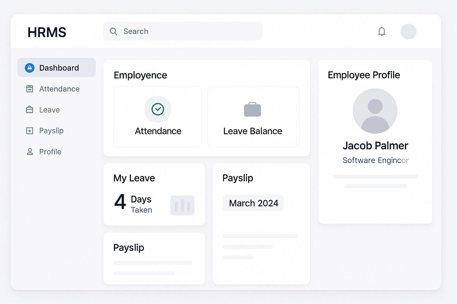Click the Dashboard lock icon in sidebar
The height and width of the screenshot is (304, 457).
click(x=29, y=68)
